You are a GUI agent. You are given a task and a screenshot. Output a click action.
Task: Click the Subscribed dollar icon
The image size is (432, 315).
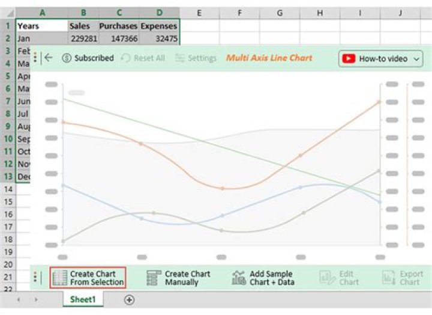point(67,58)
